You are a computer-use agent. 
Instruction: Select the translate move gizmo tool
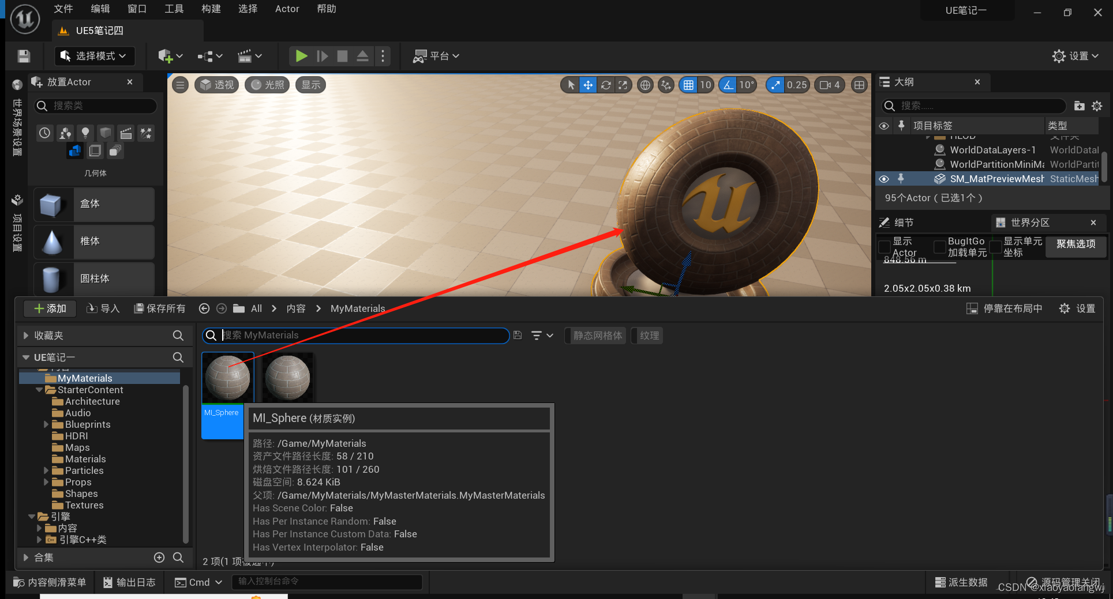click(588, 85)
